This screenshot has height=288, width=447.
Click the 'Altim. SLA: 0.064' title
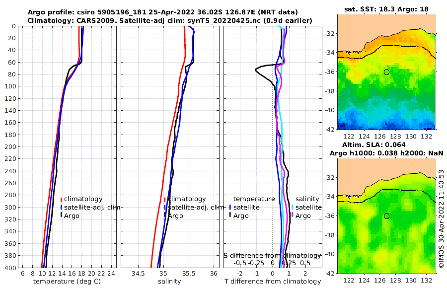373,144
